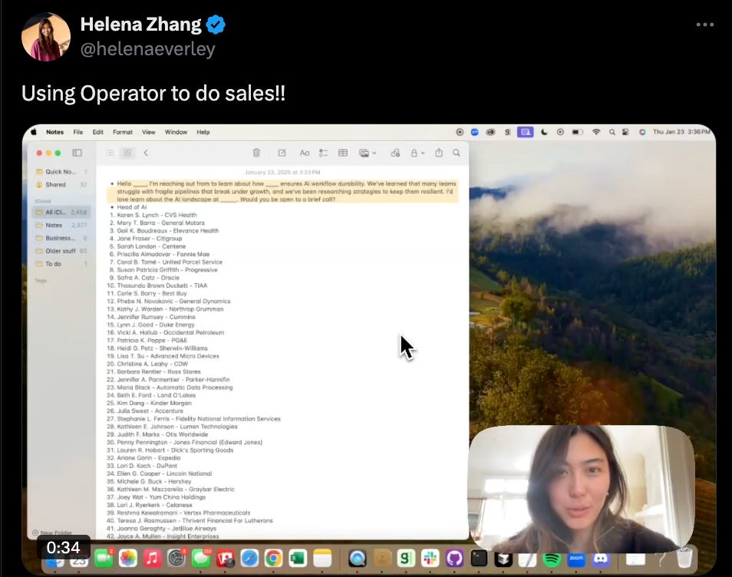The height and width of the screenshot is (577, 732).
Task: Open Terminal from the Dock
Action: click(x=479, y=559)
